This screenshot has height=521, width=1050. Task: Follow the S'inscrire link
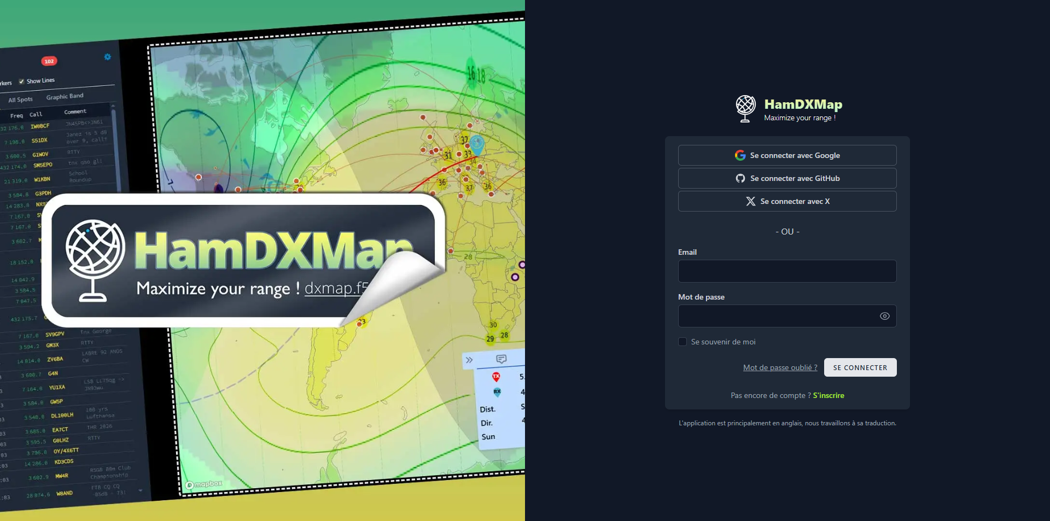pos(829,395)
